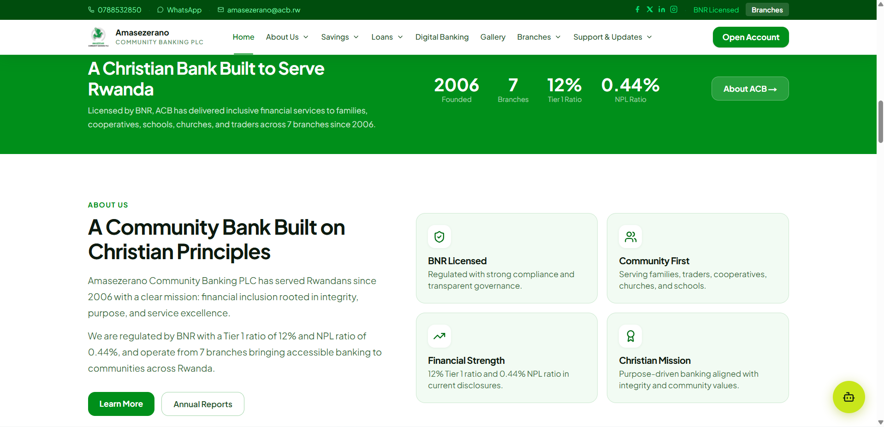Click the Financial Strength card title
This screenshot has height=427, width=884.
[x=466, y=361]
